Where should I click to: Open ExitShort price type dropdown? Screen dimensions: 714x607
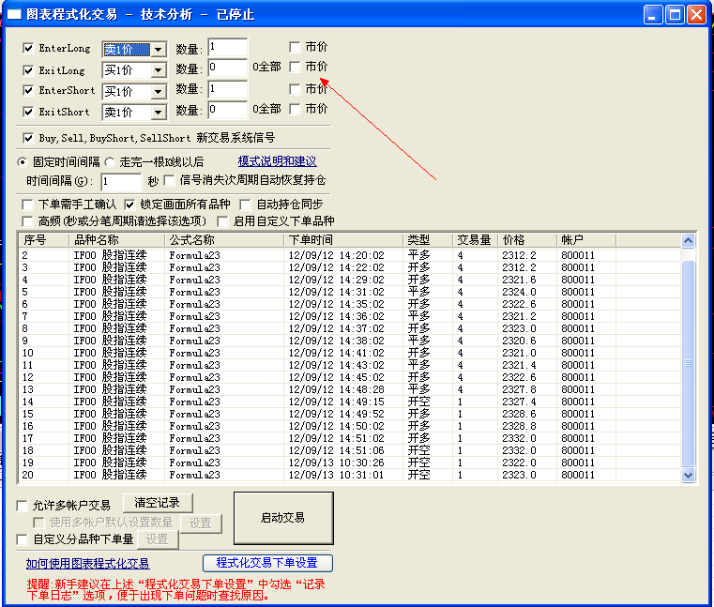point(158,112)
